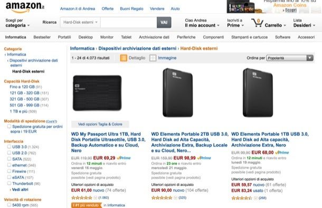Open the Ordina per Popolarità dropdown

(x=290, y=58)
